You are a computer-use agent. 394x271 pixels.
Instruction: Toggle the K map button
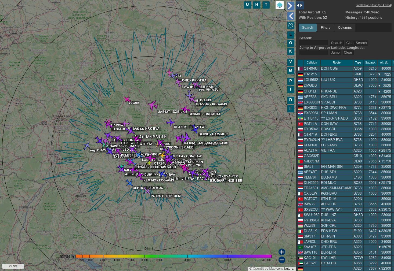(290, 51)
